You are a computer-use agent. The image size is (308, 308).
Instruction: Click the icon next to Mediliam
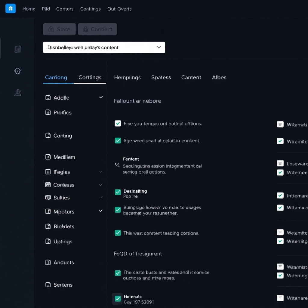[48, 157]
